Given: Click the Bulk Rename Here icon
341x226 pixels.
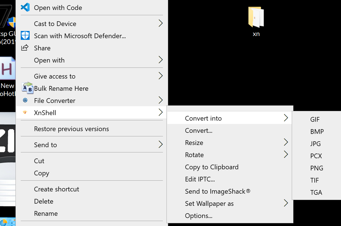Looking at the screenshot, I should pos(27,88).
